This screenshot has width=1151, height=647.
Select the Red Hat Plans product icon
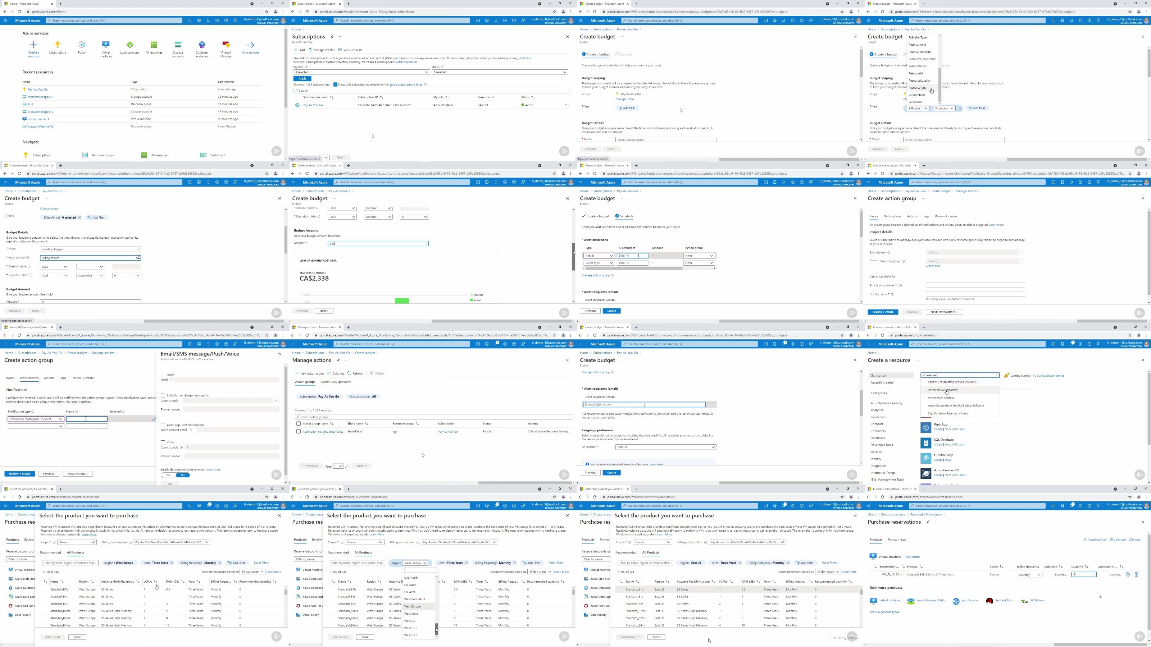coord(989,601)
